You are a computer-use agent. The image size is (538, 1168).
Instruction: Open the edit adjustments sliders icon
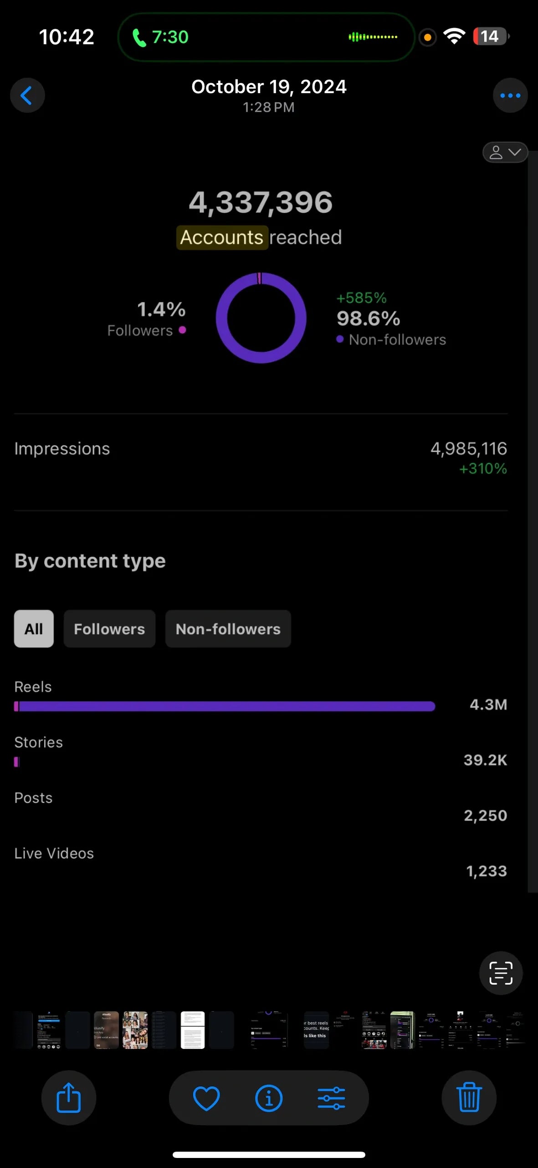[331, 1098]
